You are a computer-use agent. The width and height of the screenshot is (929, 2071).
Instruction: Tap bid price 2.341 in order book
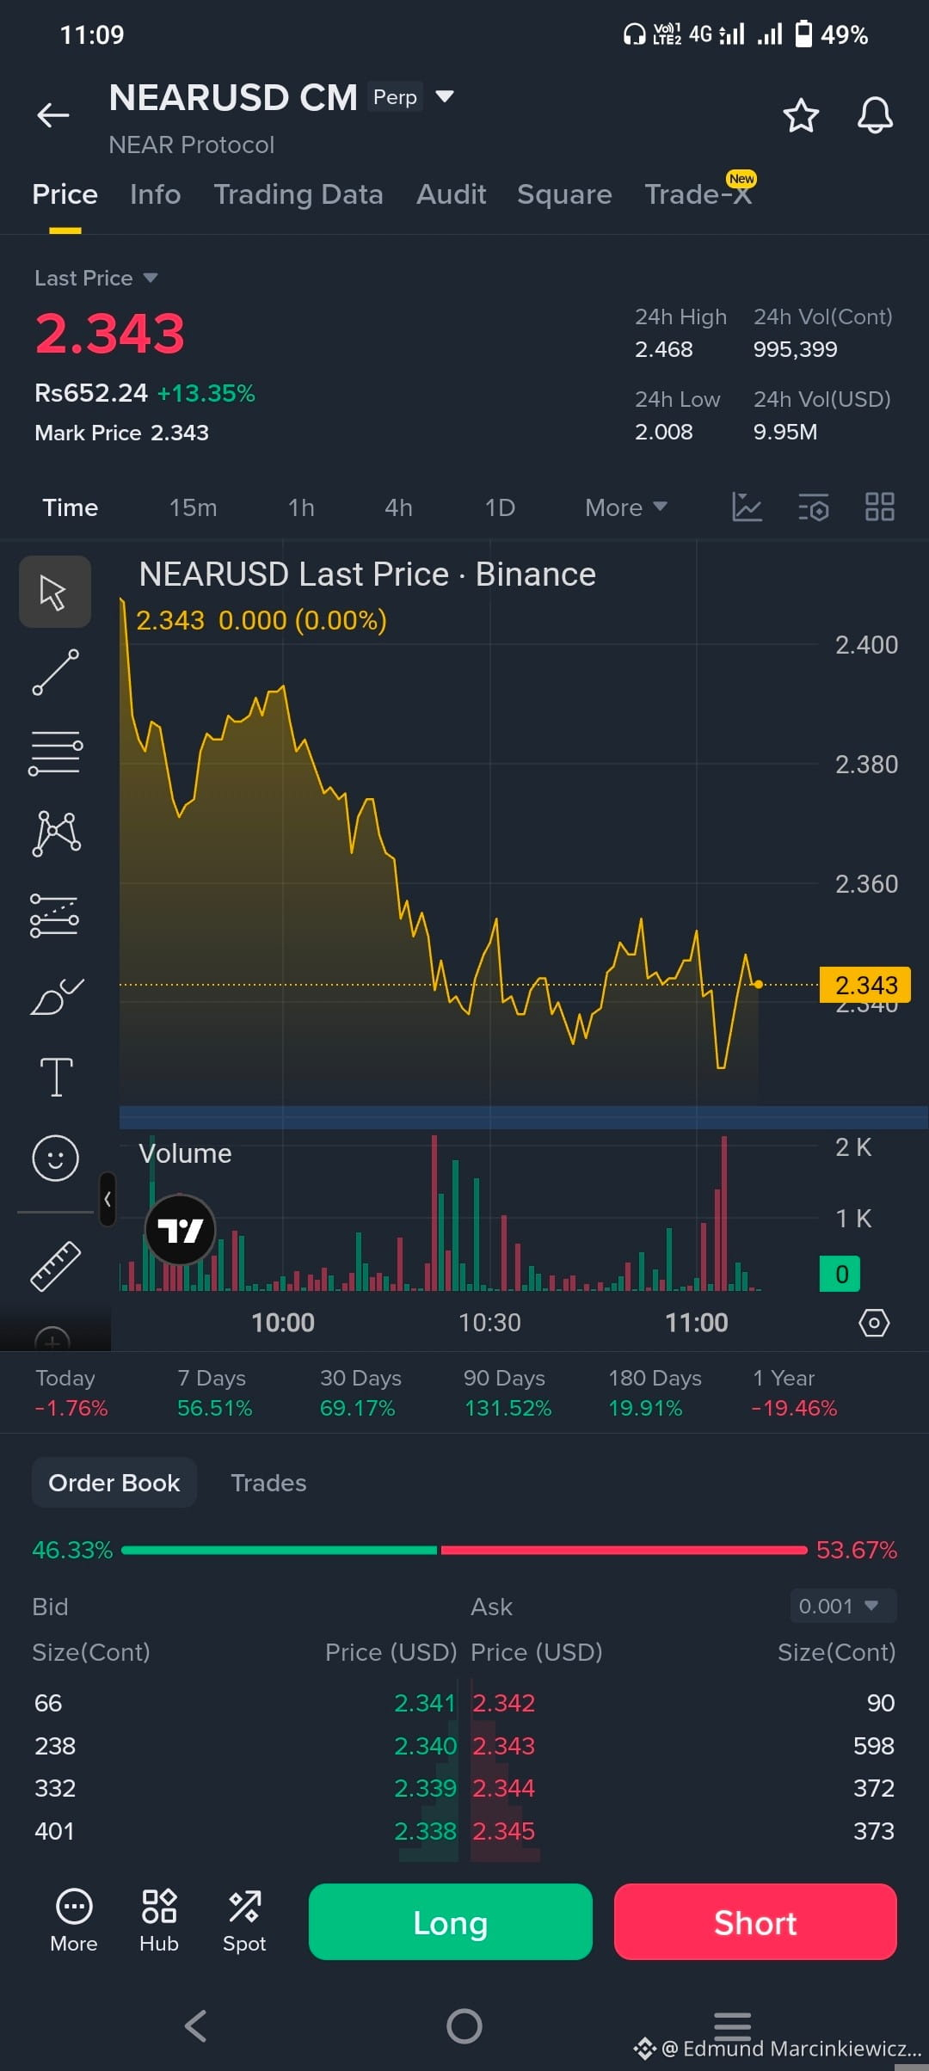click(x=424, y=1703)
